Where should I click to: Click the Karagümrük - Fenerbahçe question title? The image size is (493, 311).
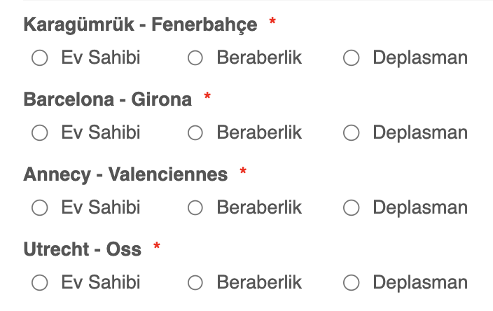pyautogui.click(x=140, y=25)
